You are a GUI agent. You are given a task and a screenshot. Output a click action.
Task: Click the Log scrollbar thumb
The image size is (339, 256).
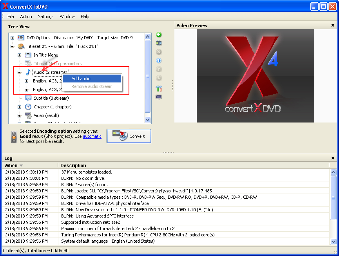(x=333, y=198)
